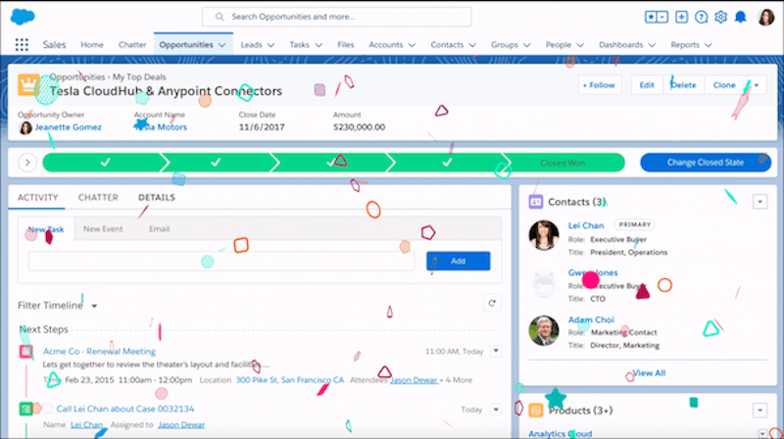This screenshot has height=439, width=784.
Task: Click the new task subject field
Action: 220,261
